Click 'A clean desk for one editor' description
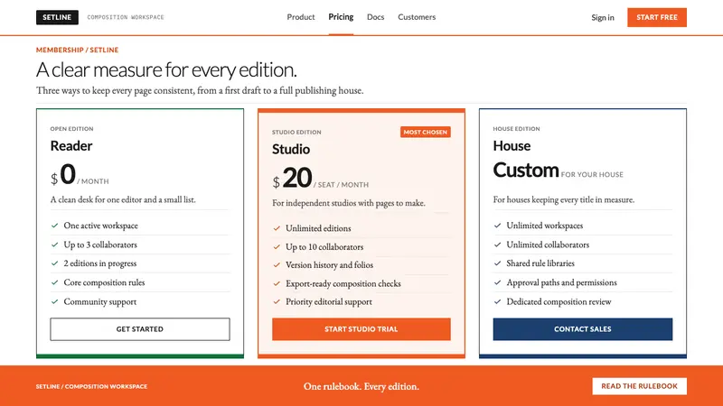The image size is (723, 406). pyautogui.click(x=123, y=199)
